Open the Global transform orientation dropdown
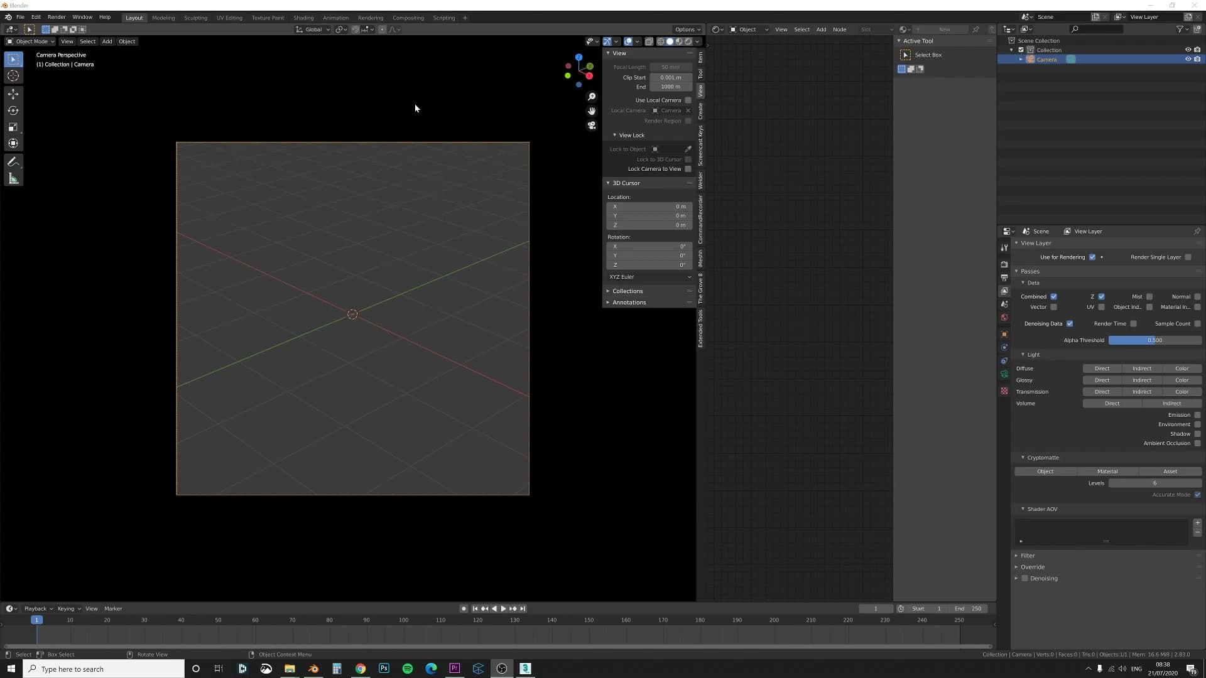This screenshot has height=678, width=1206. [x=313, y=30]
